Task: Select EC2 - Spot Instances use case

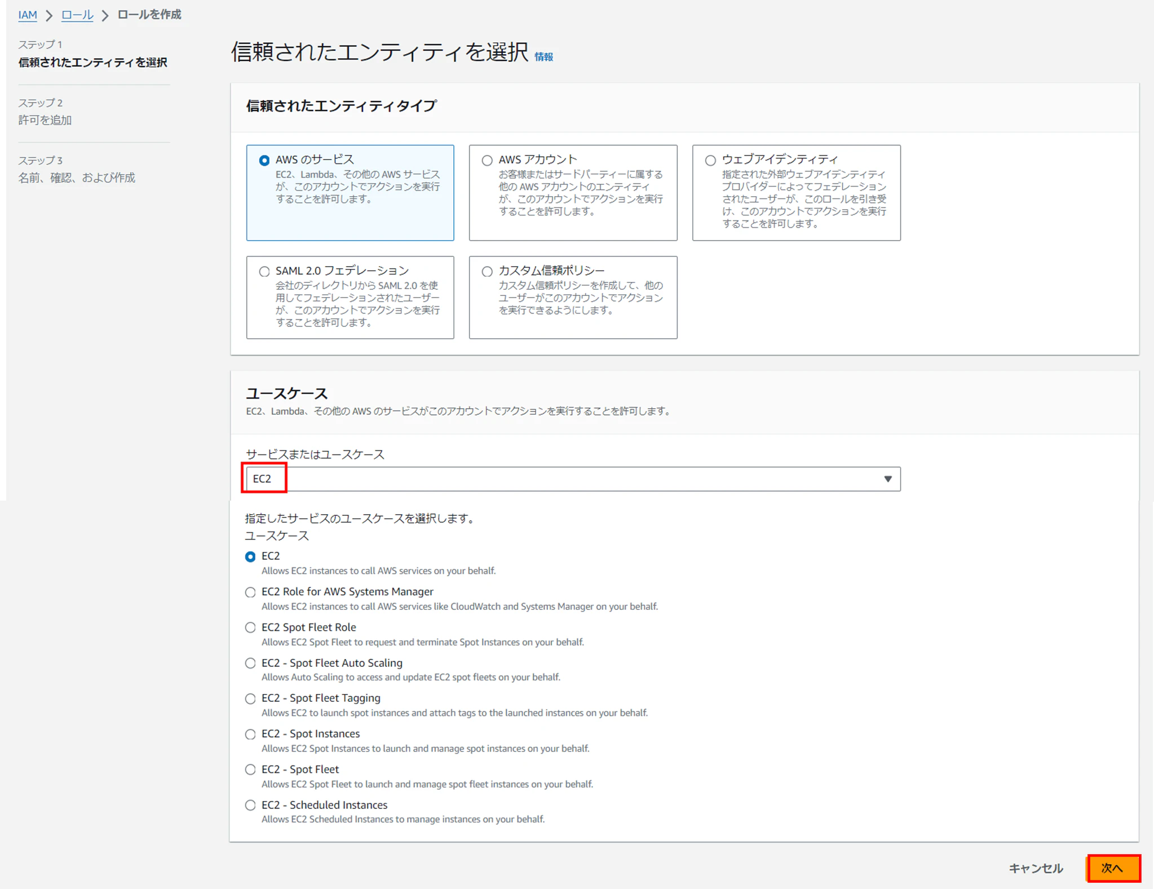Action: pos(250,735)
